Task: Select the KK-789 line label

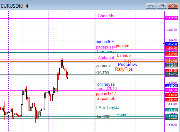Action: [102, 73]
